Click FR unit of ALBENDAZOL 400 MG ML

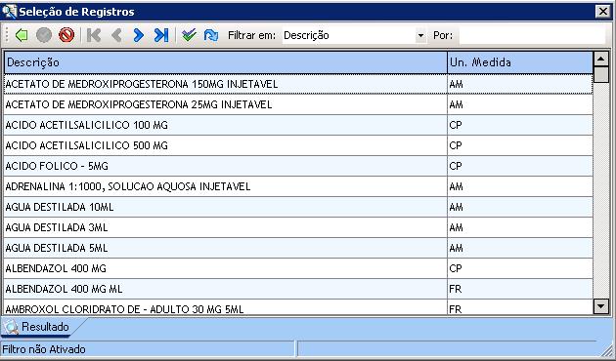pos(456,289)
